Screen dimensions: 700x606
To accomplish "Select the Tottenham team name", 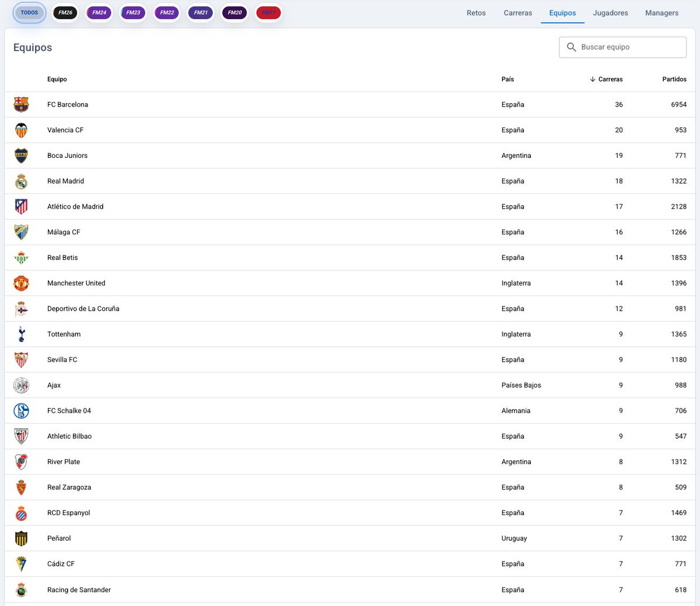I will (64, 334).
